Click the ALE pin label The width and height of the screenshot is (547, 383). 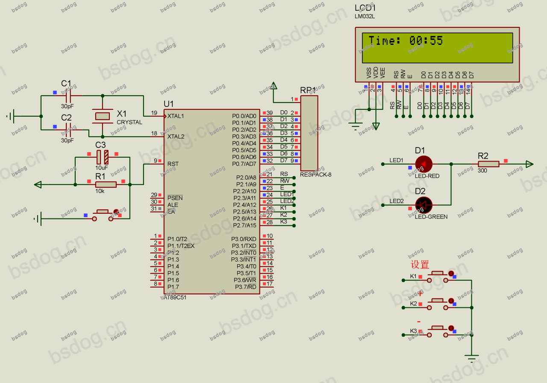173,205
